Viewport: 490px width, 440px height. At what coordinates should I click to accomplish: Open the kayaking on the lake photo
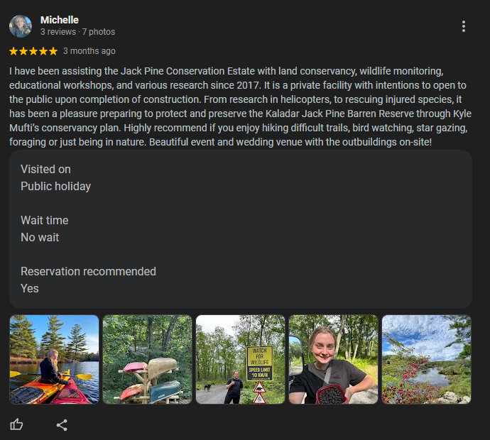pos(54,359)
